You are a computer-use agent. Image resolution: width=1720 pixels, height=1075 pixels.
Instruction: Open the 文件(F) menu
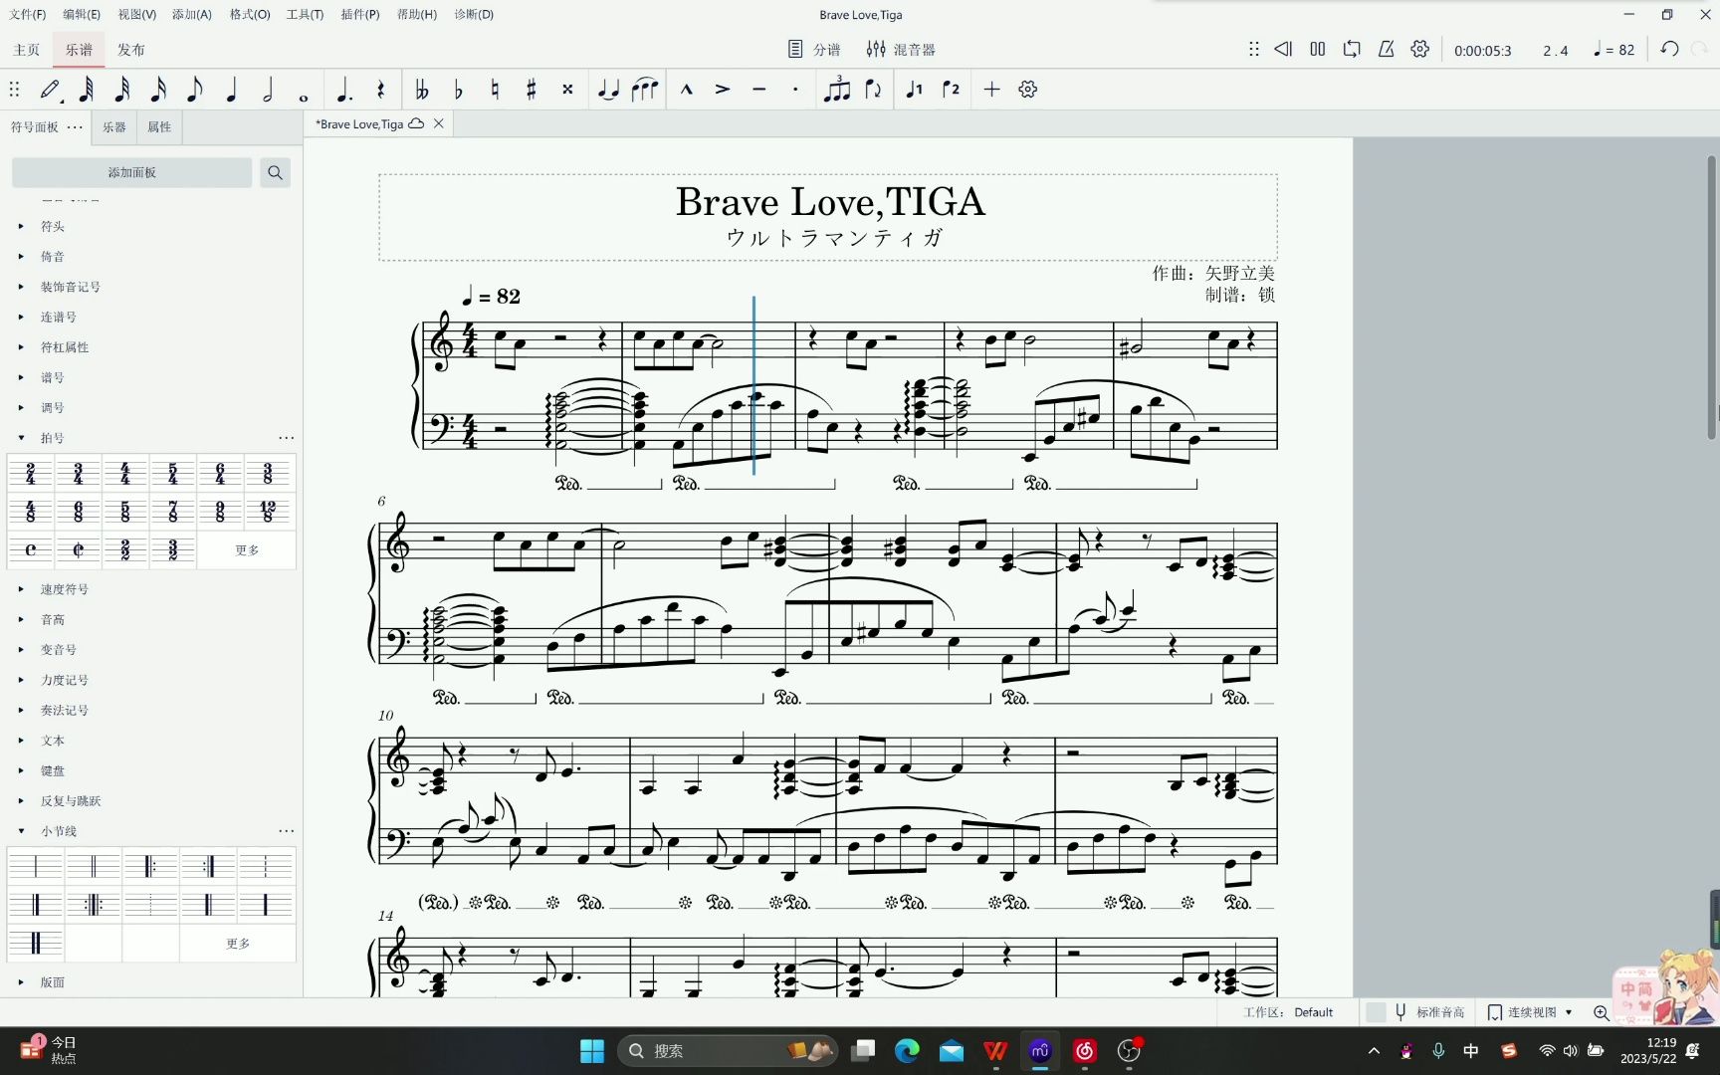28,14
